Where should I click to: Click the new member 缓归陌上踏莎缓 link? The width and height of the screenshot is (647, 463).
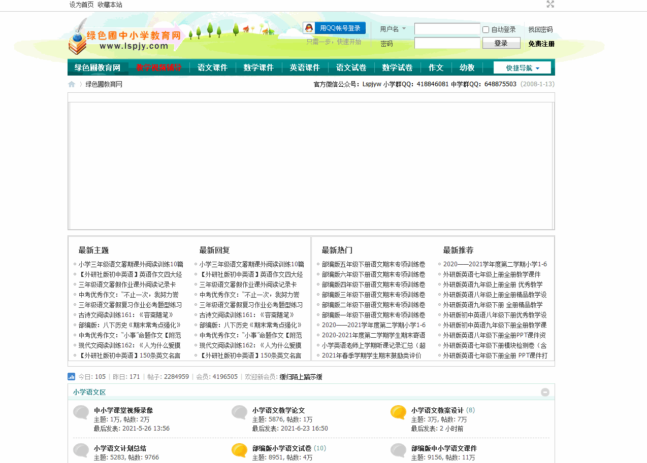point(301,377)
